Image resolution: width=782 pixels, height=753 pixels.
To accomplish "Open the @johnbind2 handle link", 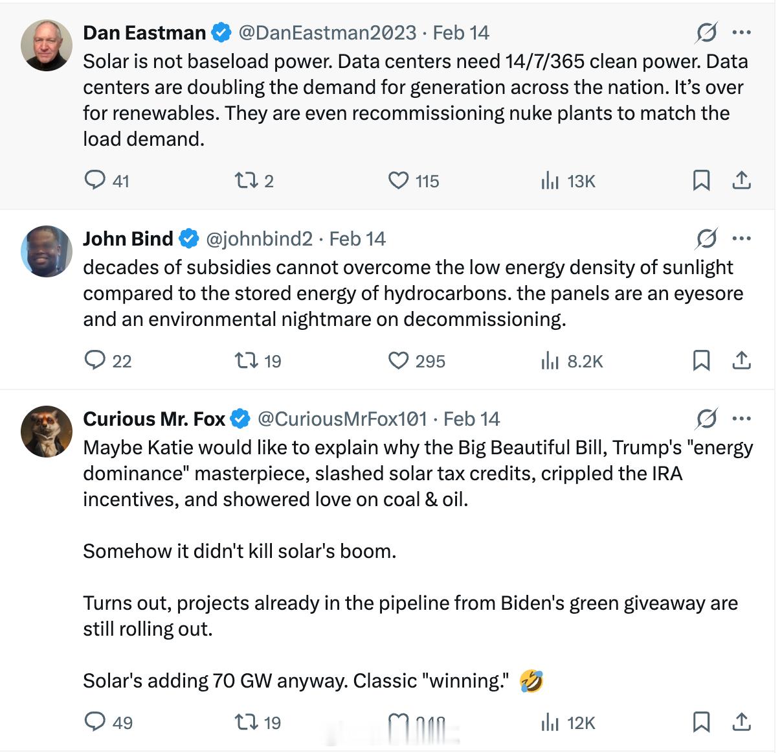I will click(x=259, y=238).
